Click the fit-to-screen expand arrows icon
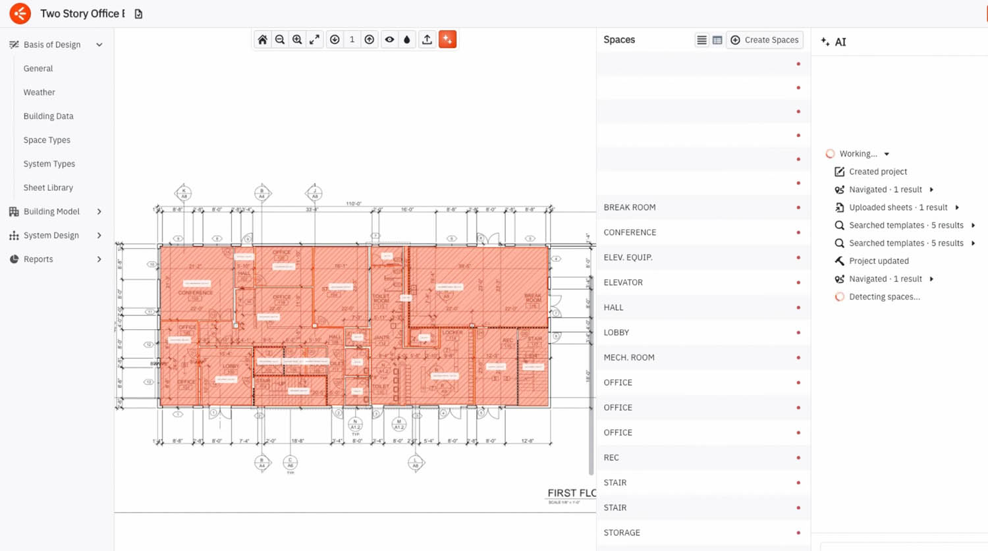This screenshot has height=551, width=988. tap(315, 39)
